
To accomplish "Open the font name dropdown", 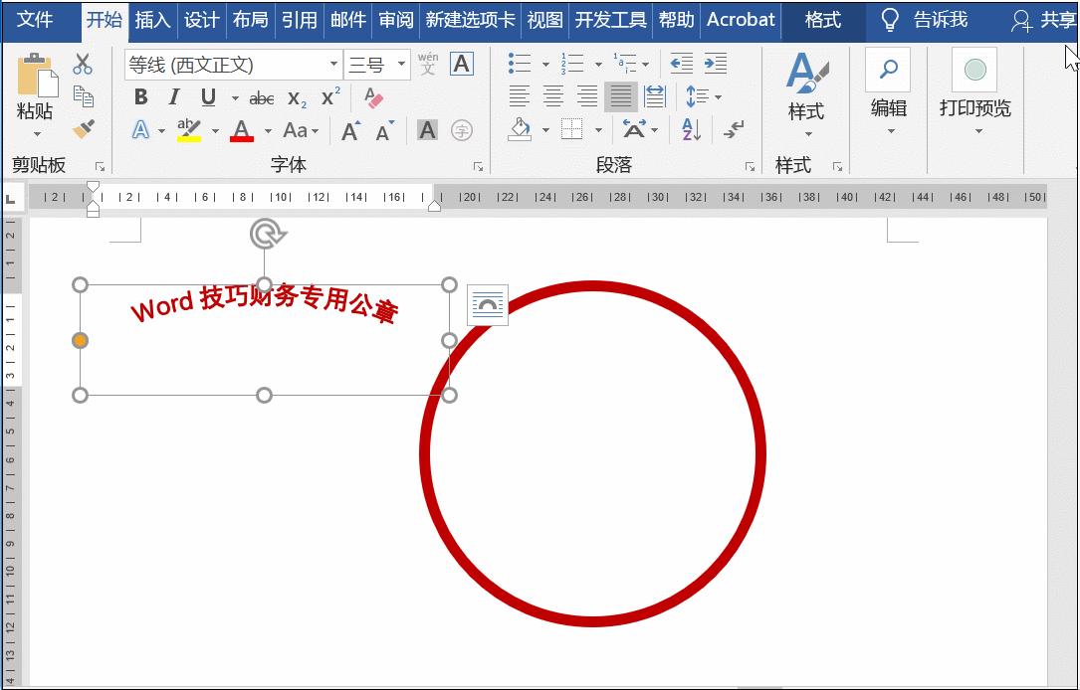I will [x=333, y=63].
